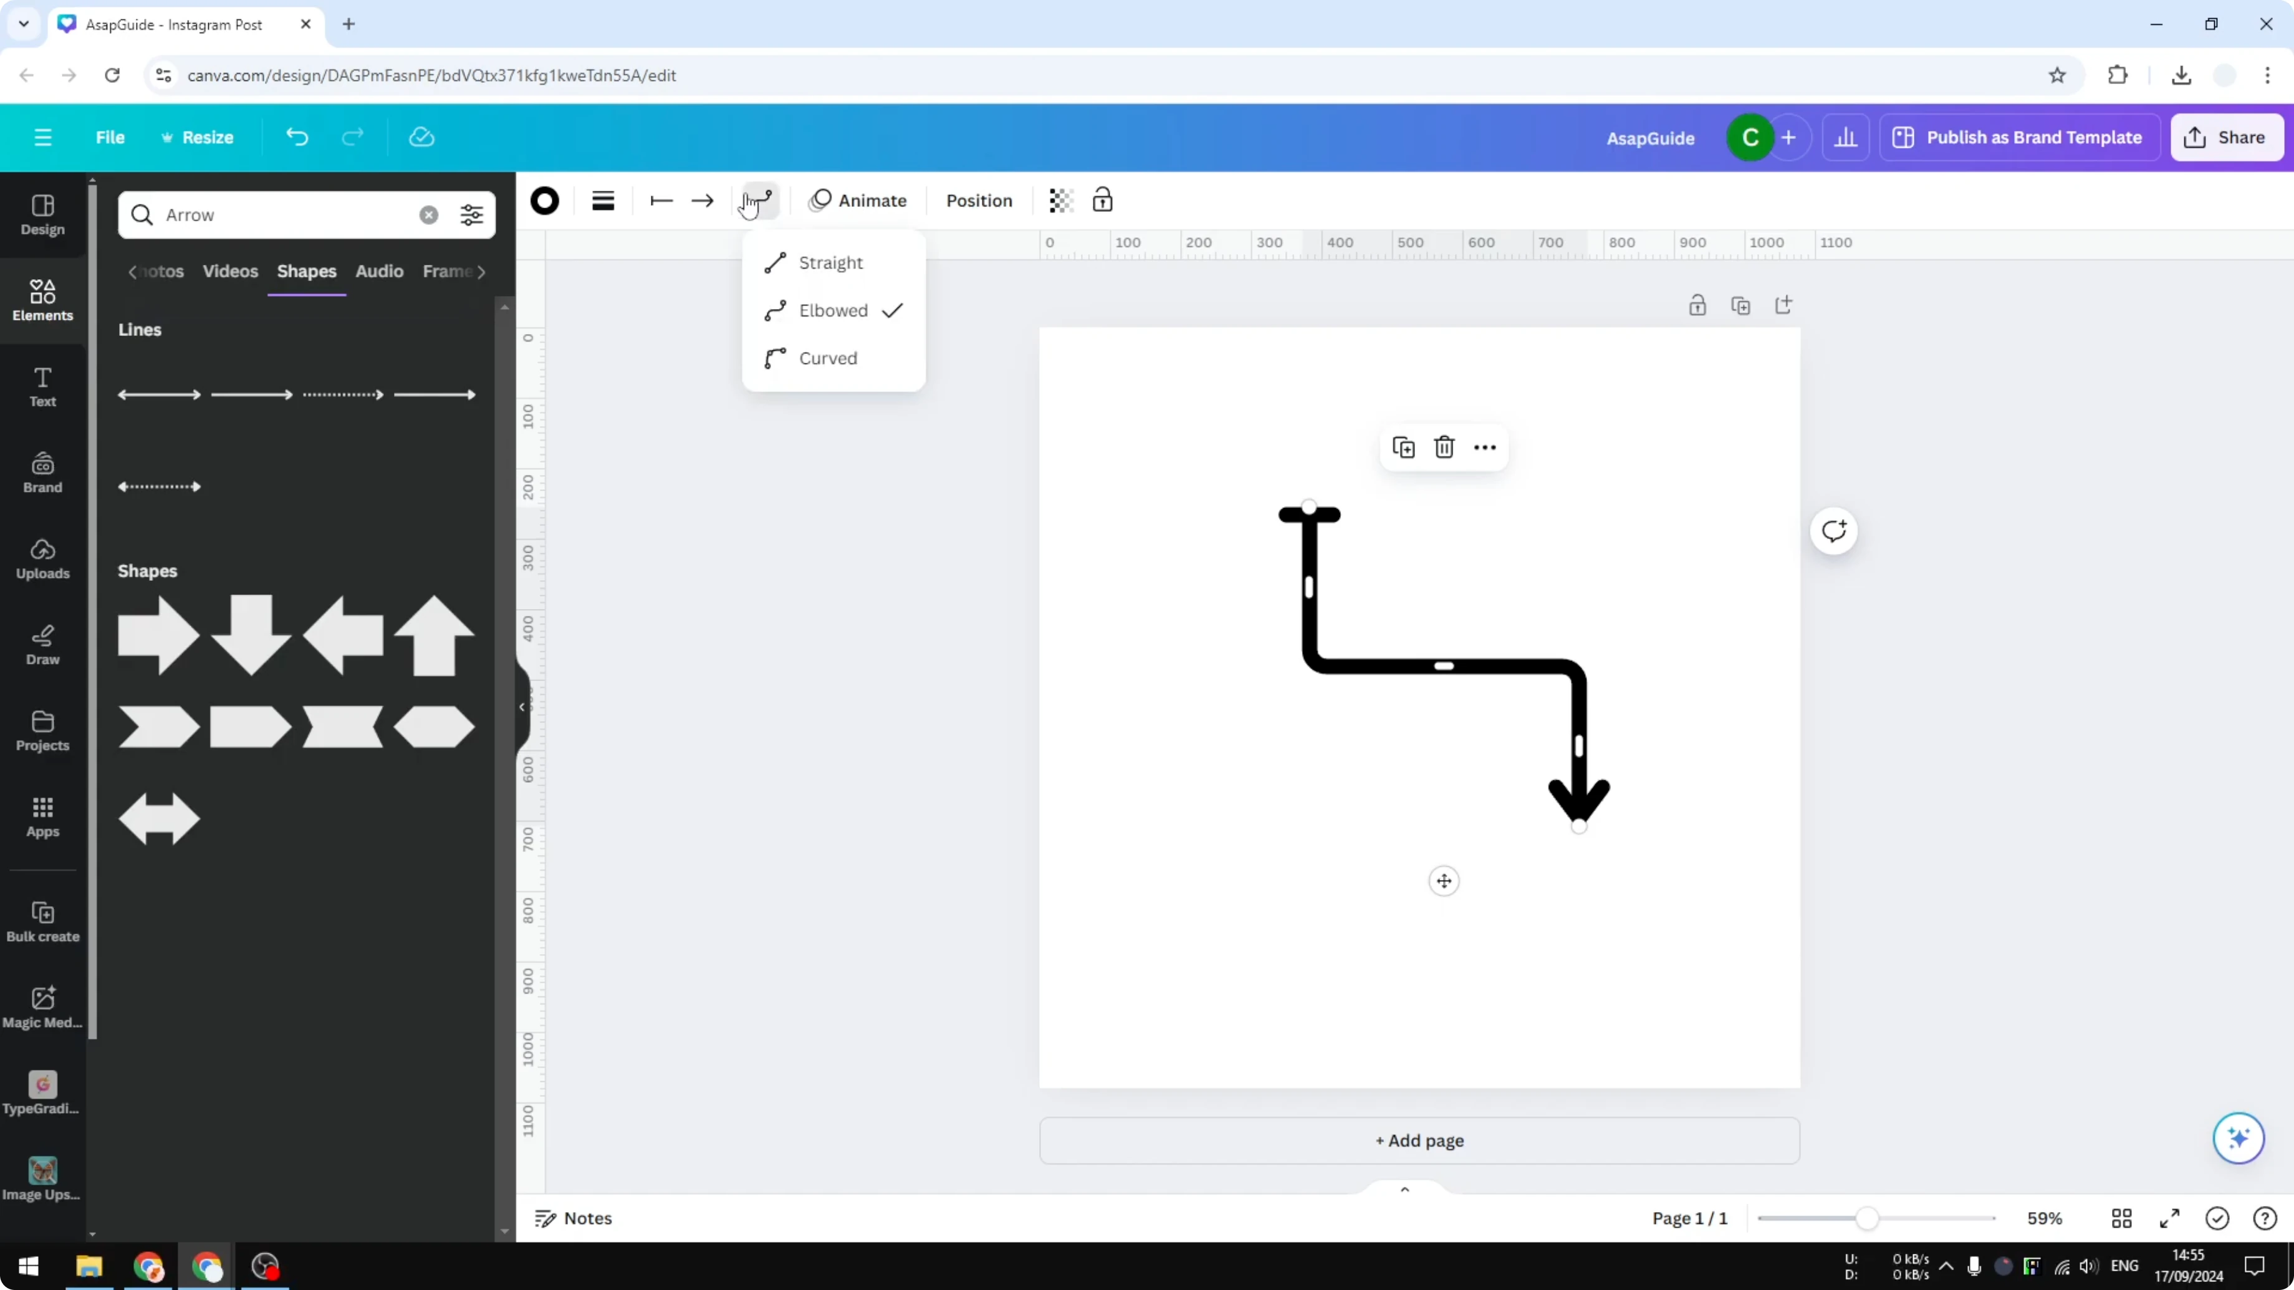Change the line start bar cap
Image resolution: width=2294 pixels, height=1290 pixels.
click(661, 200)
